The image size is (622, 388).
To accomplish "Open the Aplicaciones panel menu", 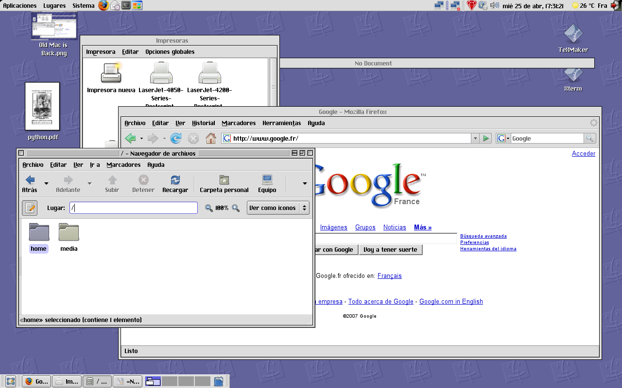I will click(x=20, y=6).
